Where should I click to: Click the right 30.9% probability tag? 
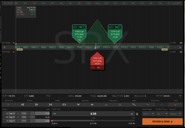pyautogui.click(x=164, y=50)
